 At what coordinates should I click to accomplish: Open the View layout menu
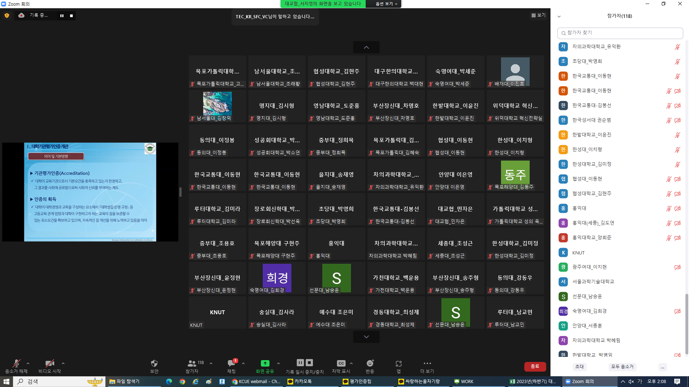[538, 15]
